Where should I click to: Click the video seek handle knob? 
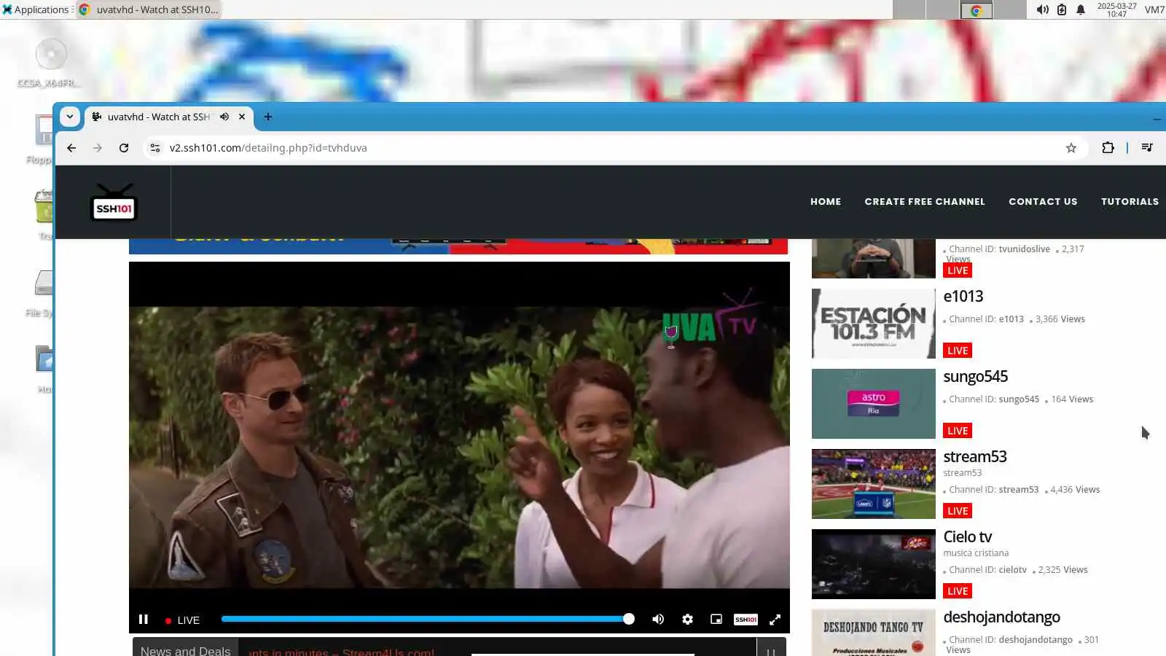[628, 619]
